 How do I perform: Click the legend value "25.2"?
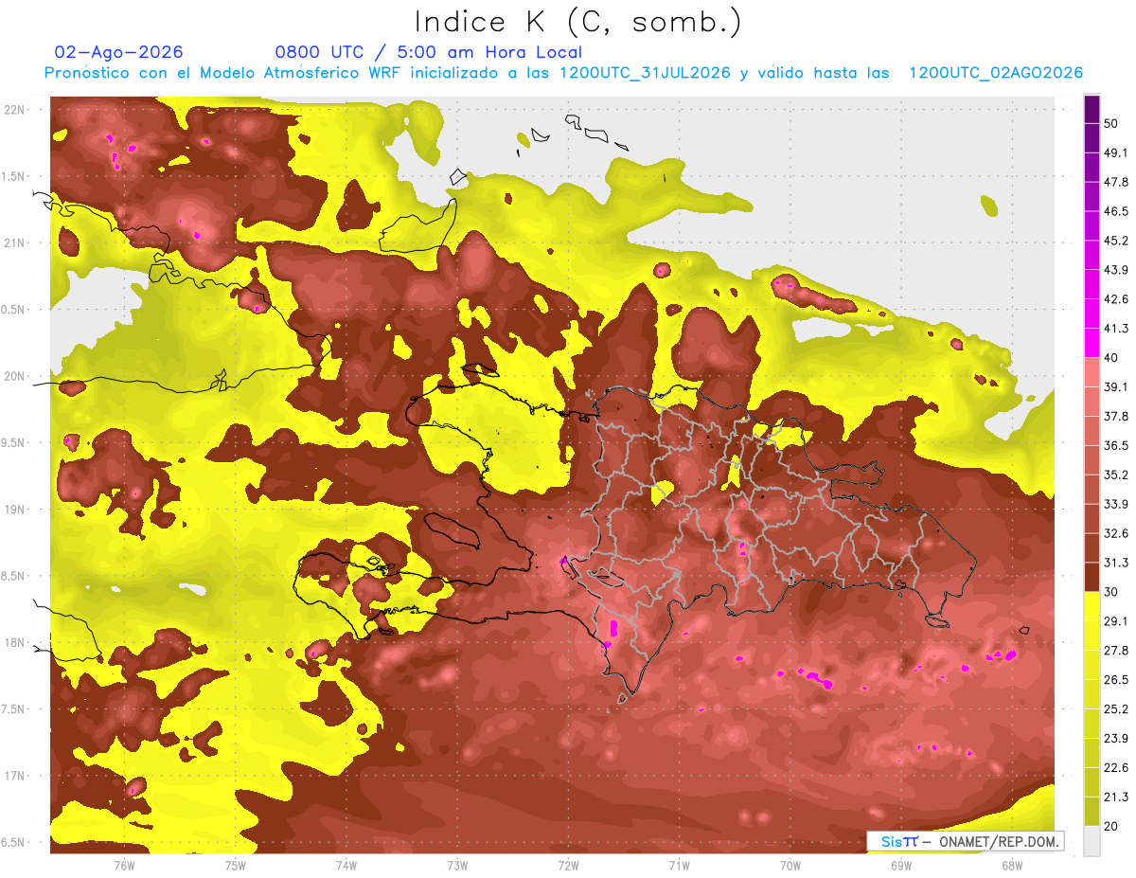tap(1115, 708)
